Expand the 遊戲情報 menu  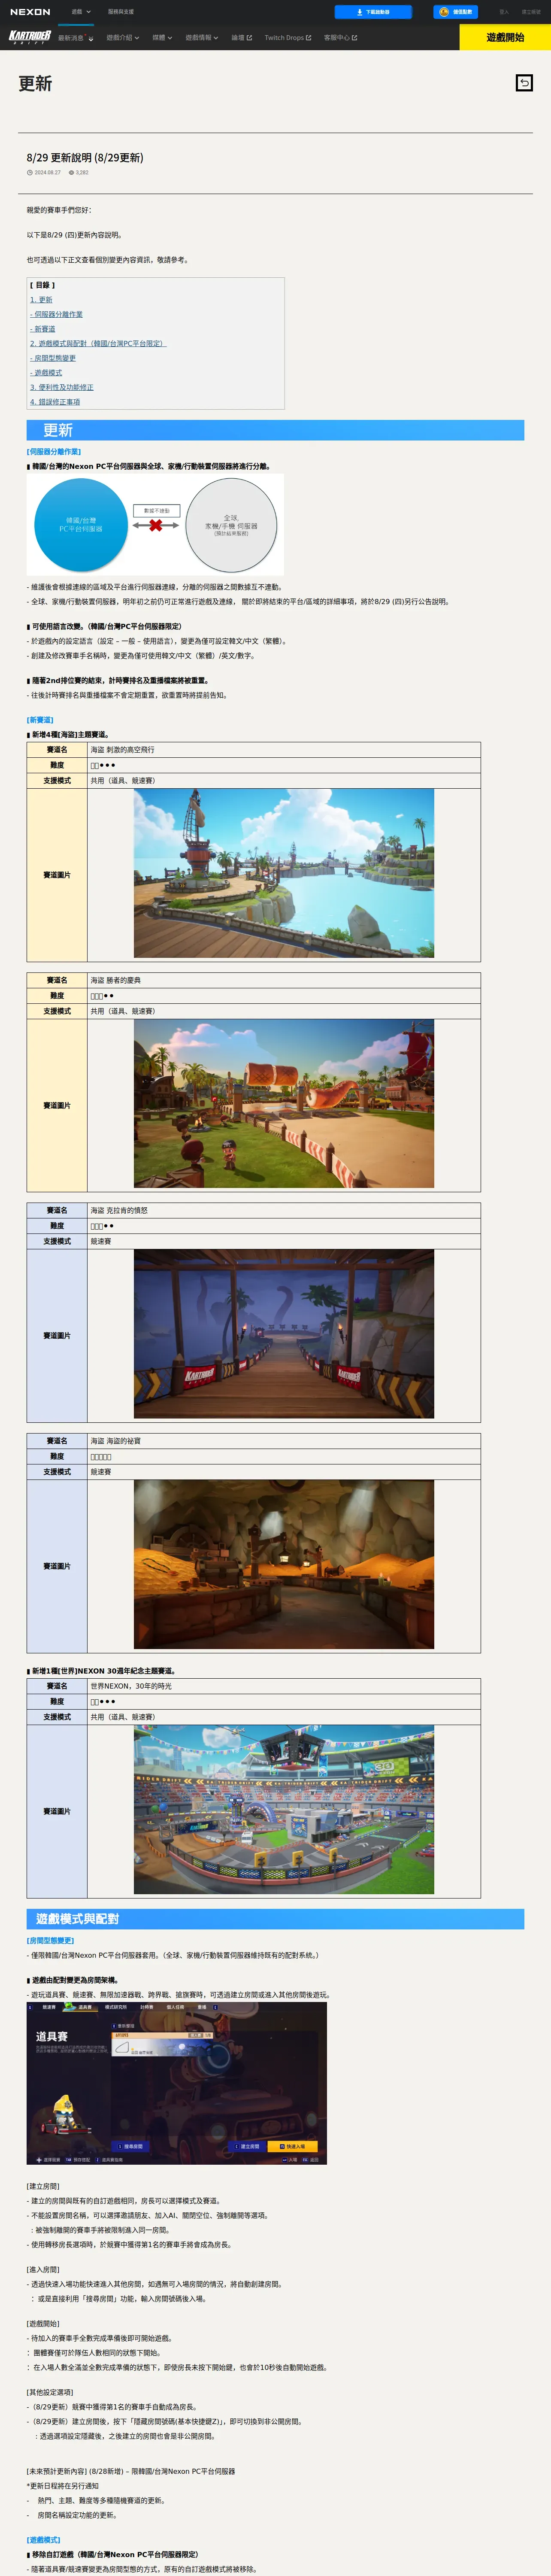(202, 38)
